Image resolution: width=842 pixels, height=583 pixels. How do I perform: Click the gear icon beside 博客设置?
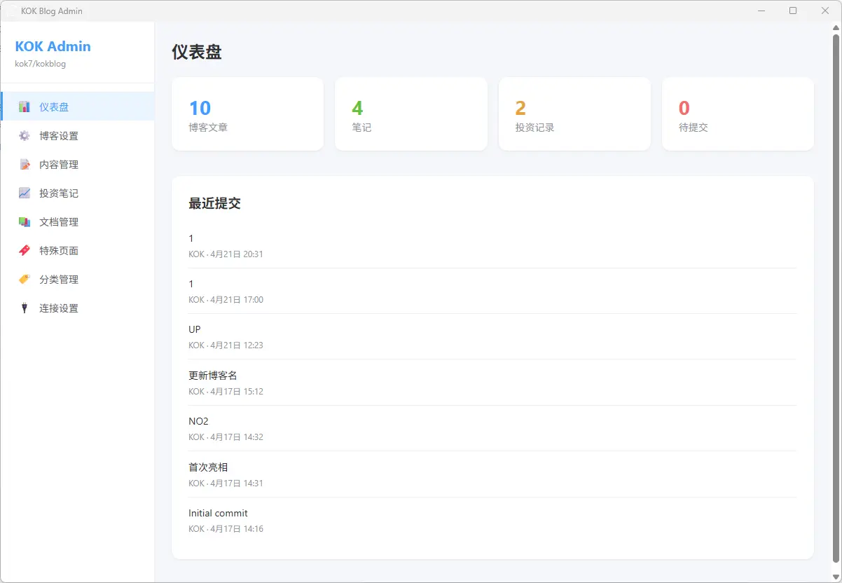point(25,136)
